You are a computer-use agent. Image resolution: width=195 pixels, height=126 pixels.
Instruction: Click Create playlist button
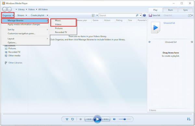tap(37, 15)
